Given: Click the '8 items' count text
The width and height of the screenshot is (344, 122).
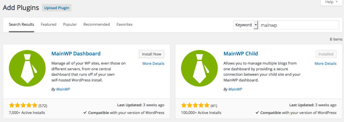Looking at the screenshot, I should 336,39.
